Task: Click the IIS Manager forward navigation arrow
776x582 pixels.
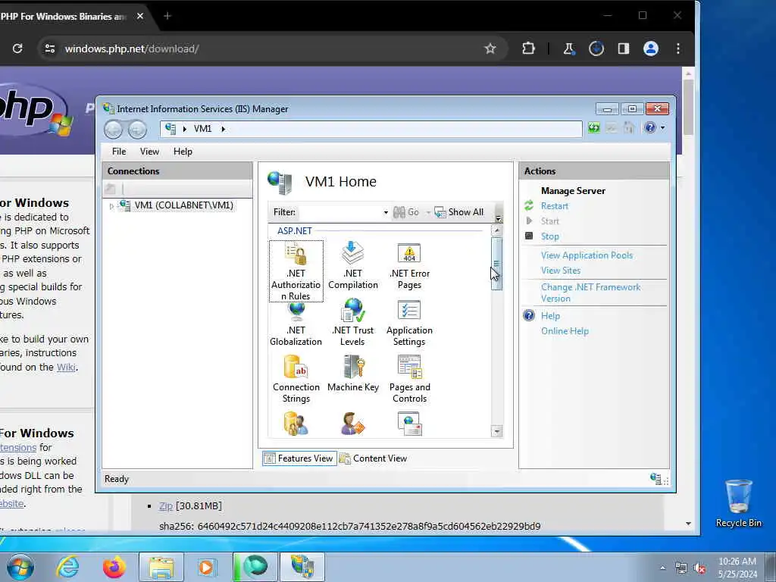Action: (137, 130)
